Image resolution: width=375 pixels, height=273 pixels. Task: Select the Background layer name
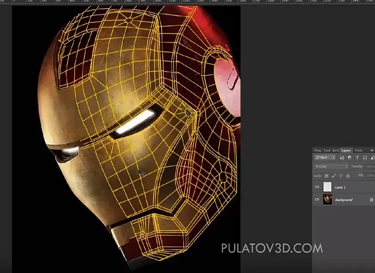pos(344,200)
